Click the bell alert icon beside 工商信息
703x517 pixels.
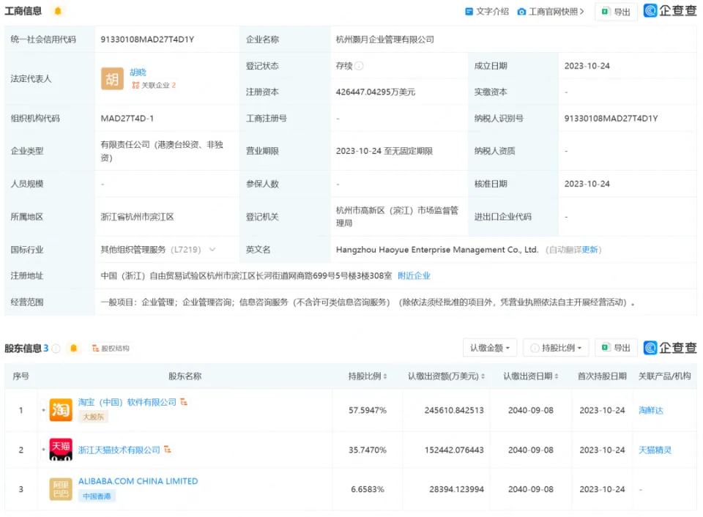pos(58,11)
